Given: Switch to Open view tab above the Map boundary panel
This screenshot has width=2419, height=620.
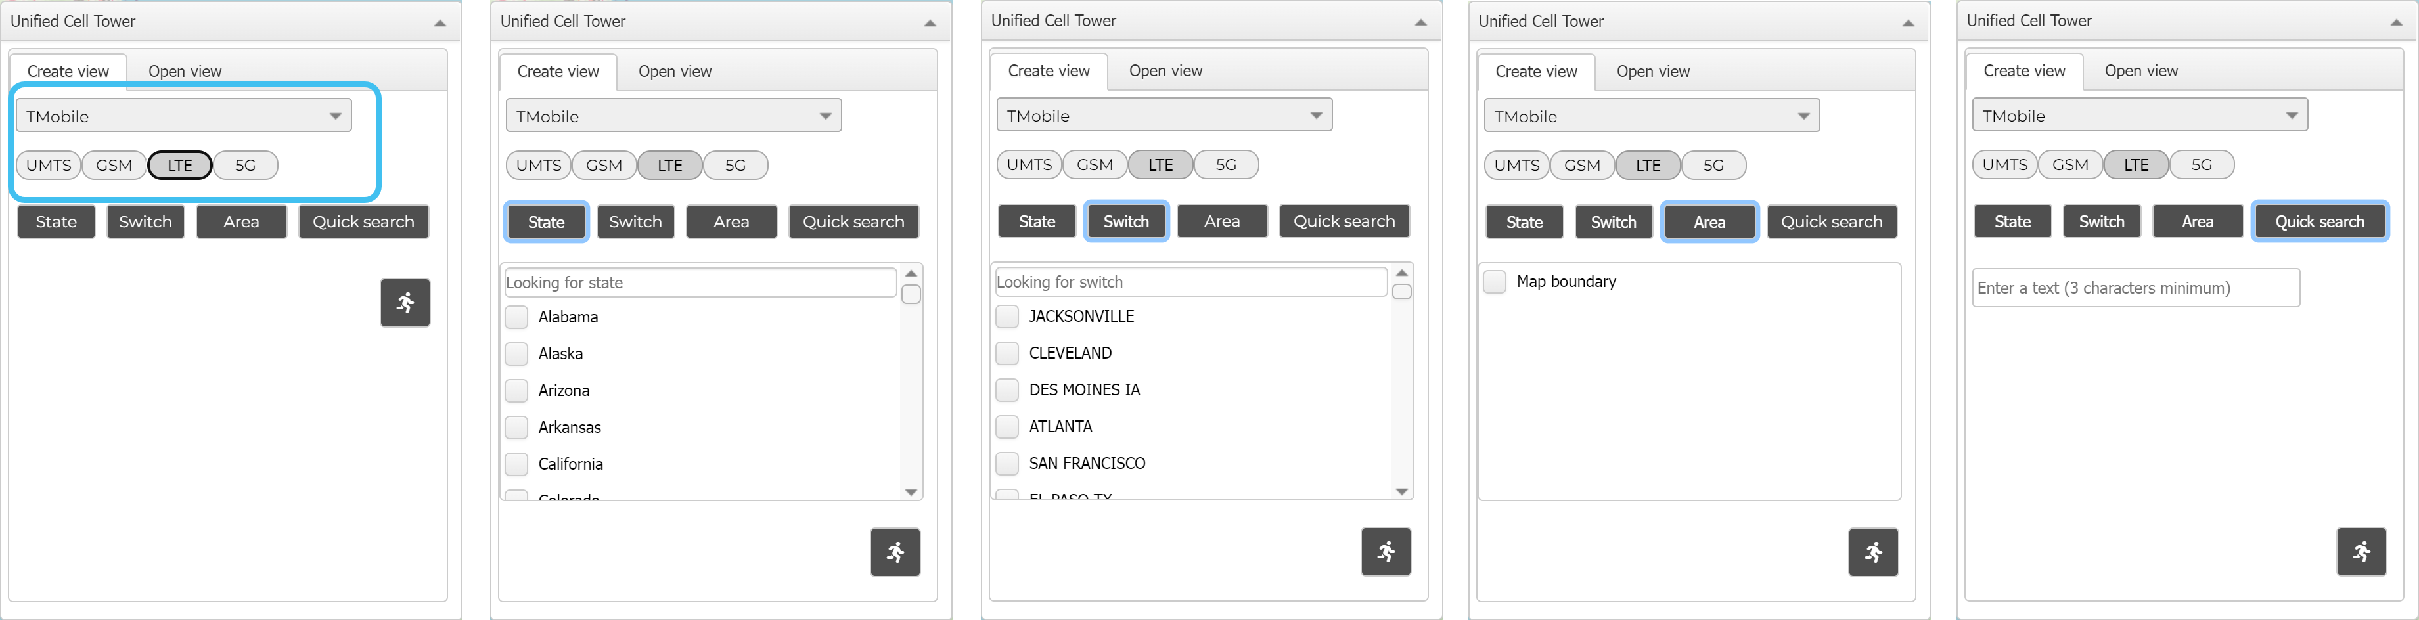Looking at the screenshot, I should (x=1653, y=72).
